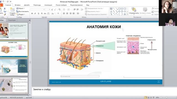This screenshot has width=177, height=99.
Task: Decrease list indent level icon
Action: pos(74,10)
